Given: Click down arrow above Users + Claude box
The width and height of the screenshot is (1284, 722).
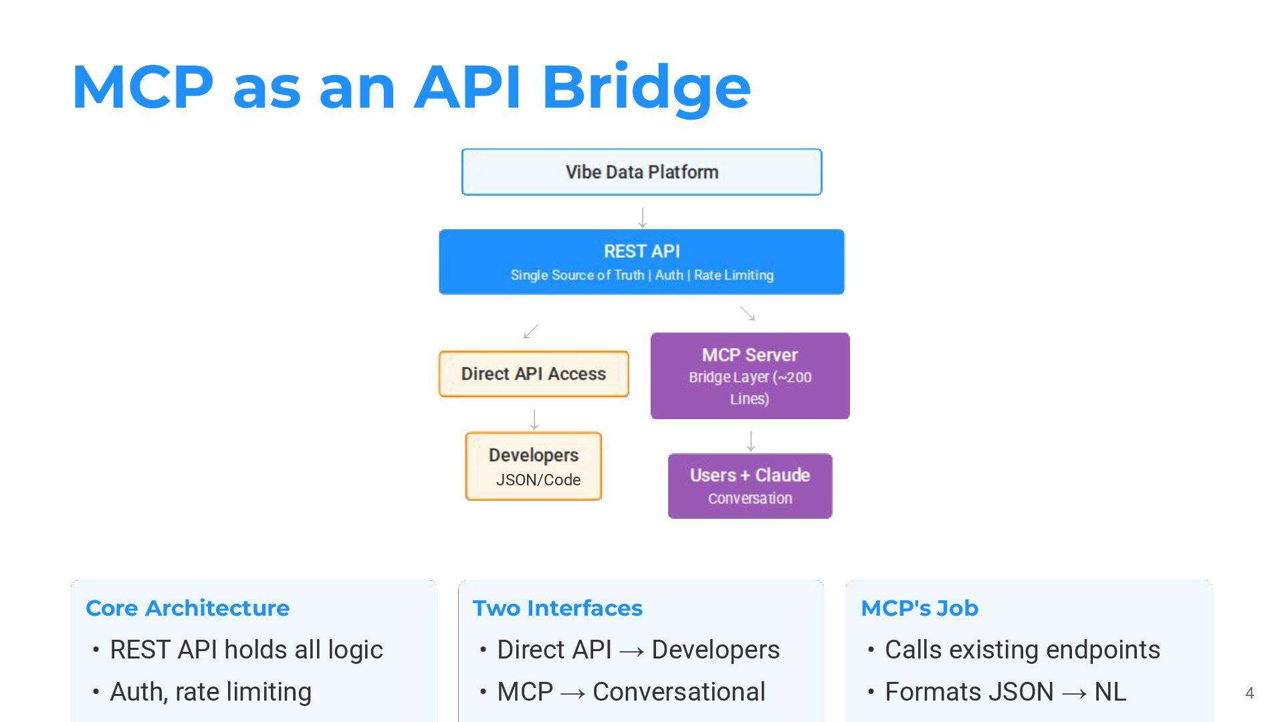Looking at the screenshot, I should coord(751,441).
